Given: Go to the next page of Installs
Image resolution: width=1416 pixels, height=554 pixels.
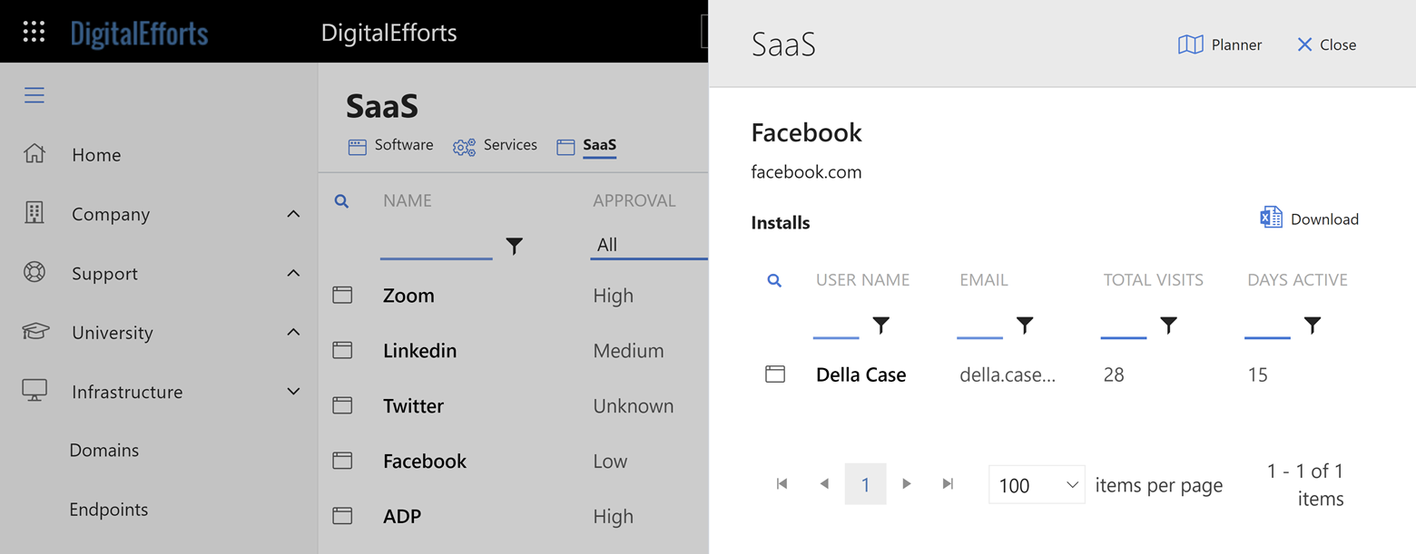Looking at the screenshot, I should pos(907,484).
